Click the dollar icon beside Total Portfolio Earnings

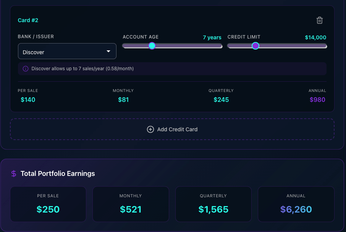(14, 174)
